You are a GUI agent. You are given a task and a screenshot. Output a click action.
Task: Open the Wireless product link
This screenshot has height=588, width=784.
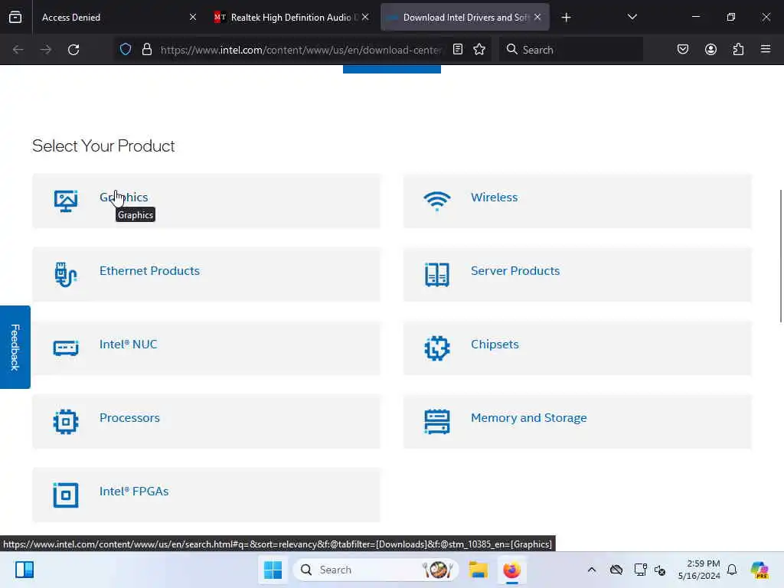tap(494, 197)
